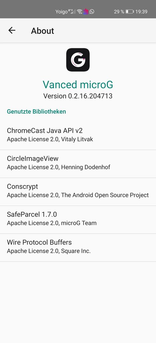The width and height of the screenshot is (156, 343).
Task: Tap the cellular signal strength icon
Action: coord(72,12)
